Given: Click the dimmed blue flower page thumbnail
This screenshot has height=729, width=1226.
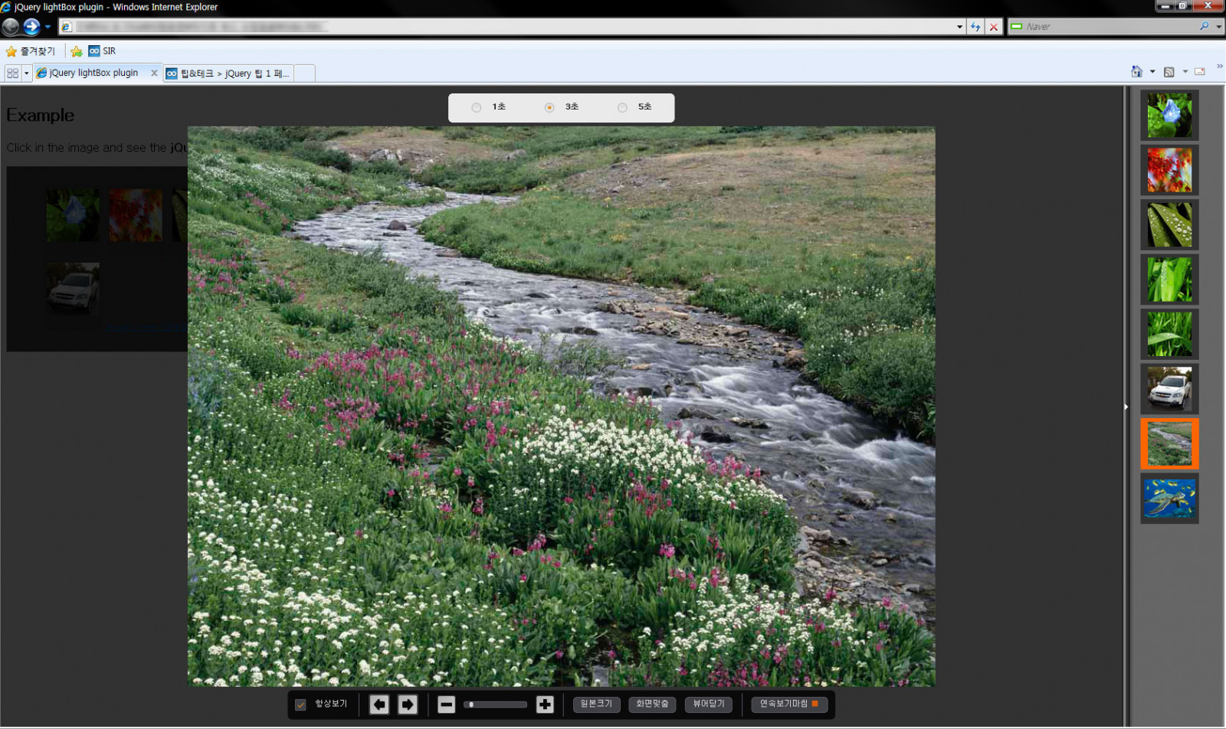Looking at the screenshot, I should coord(73,216).
